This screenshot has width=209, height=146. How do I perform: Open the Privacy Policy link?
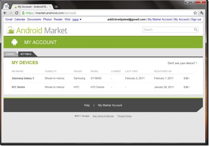tap(125, 116)
